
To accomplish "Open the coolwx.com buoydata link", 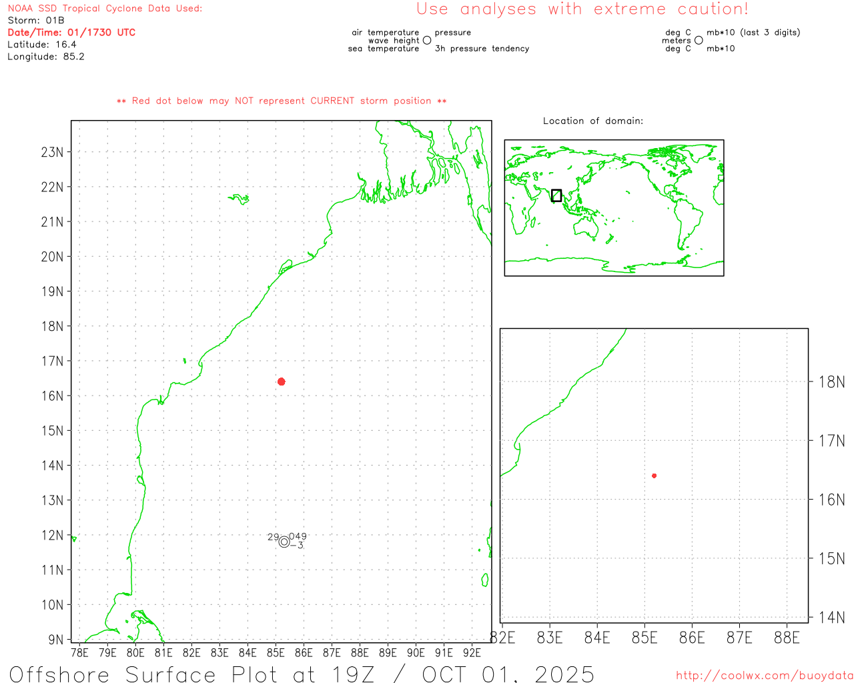I will pos(765,676).
